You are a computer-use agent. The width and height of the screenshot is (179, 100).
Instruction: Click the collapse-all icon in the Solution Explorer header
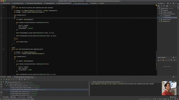point(170,3)
